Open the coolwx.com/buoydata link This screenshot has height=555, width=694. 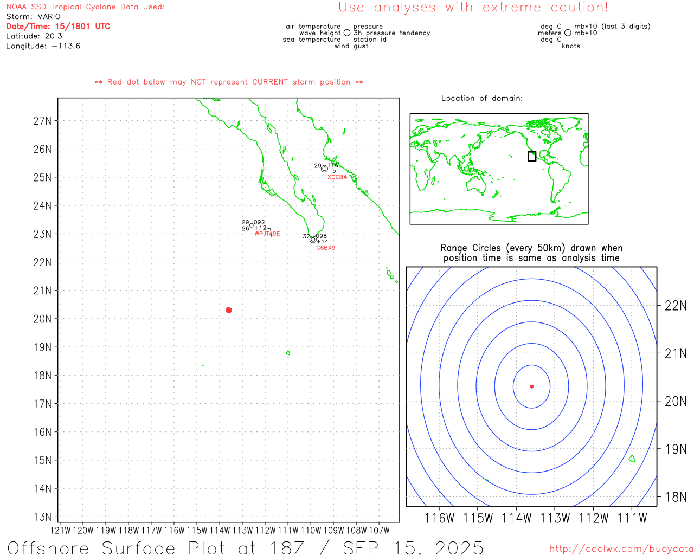click(x=621, y=549)
